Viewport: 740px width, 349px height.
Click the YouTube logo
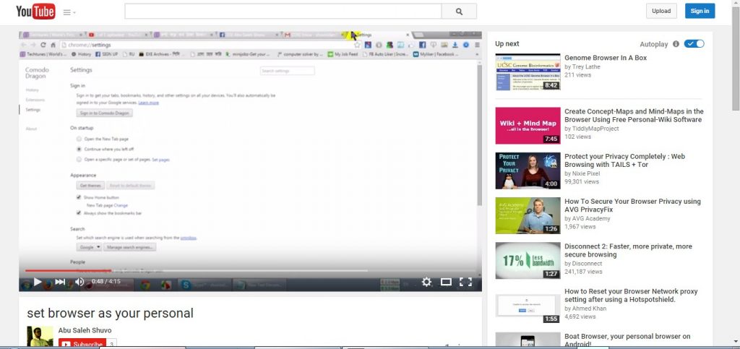(x=35, y=12)
